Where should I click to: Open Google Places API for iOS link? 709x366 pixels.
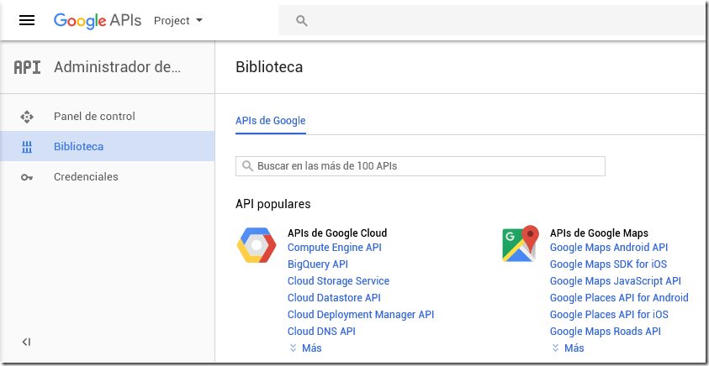609,315
